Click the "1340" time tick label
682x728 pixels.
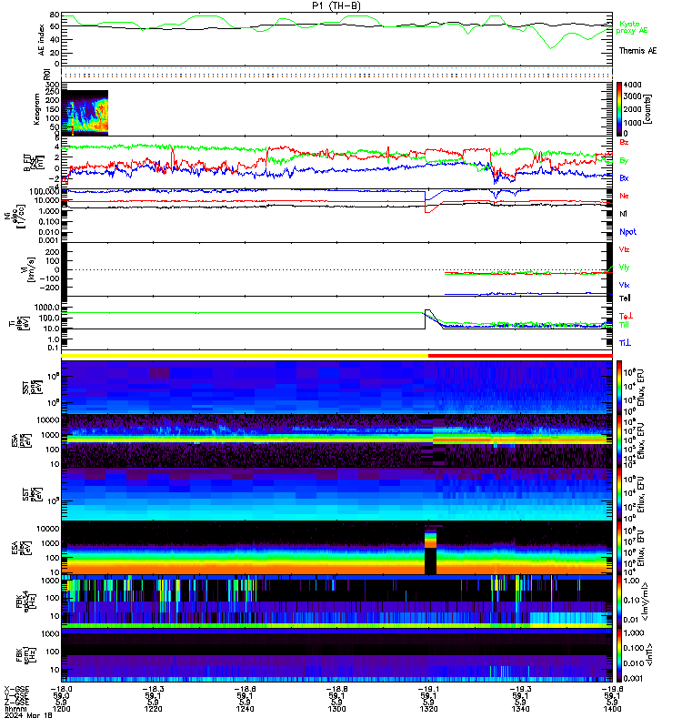coord(520,709)
